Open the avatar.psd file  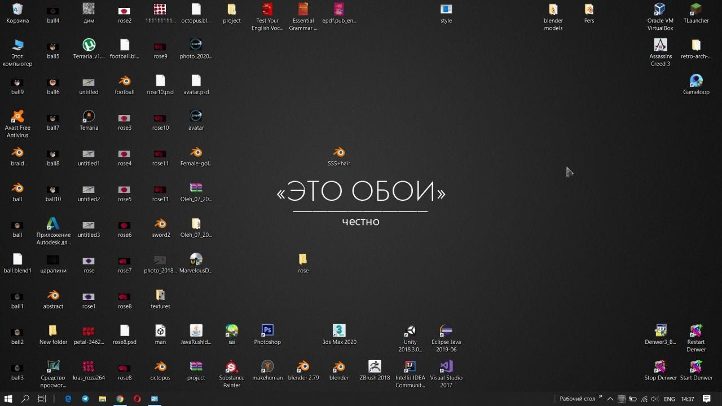[x=196, y=85]
